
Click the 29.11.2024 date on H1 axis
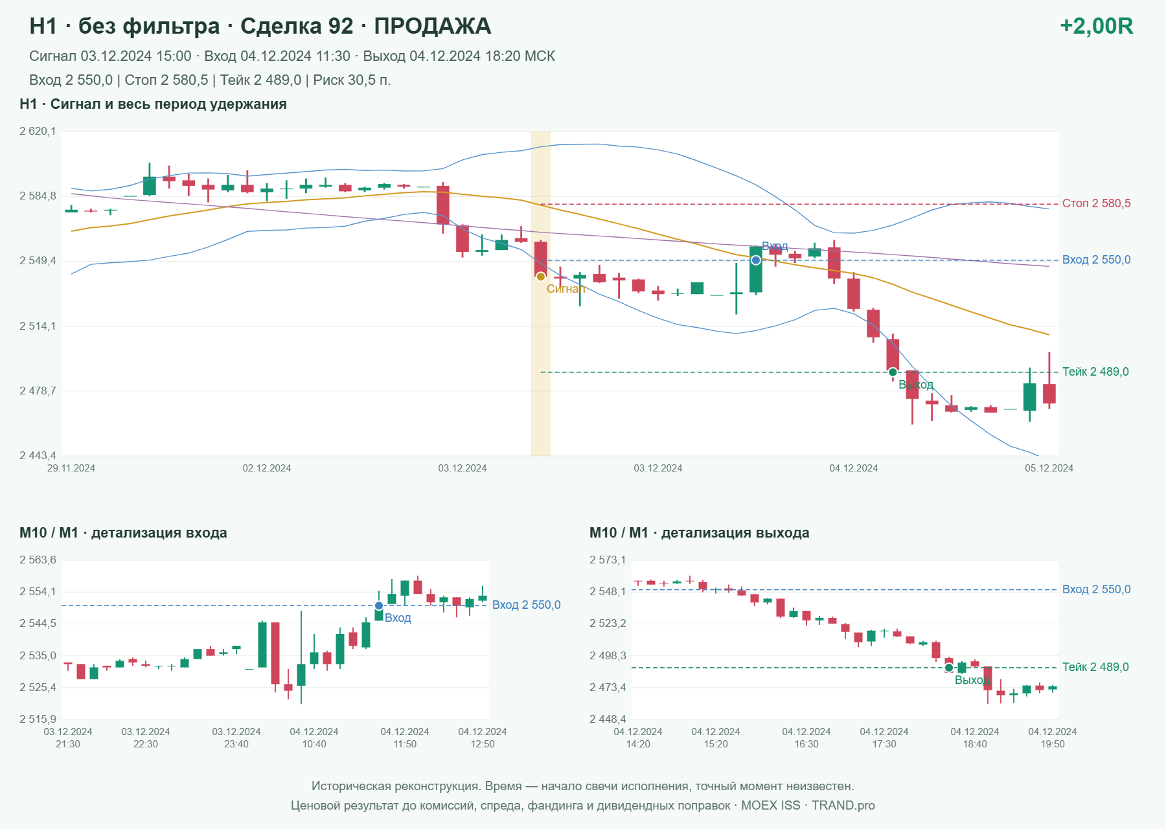71,468
